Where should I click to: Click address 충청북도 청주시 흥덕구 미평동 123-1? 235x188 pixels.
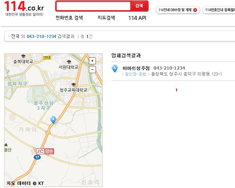(x=186, y=74)
